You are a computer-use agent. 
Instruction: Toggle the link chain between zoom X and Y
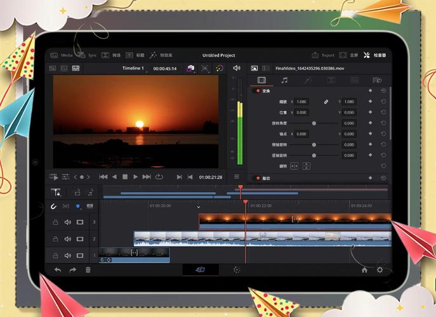pos(326,101)
